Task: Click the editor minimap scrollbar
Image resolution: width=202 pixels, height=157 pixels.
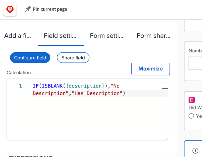Action: tap(165, 89)
